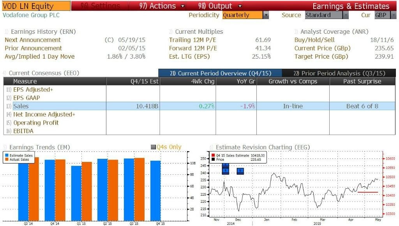Open Earnings Trends (EM) section link
399x226 pixels.
point(39,147)
